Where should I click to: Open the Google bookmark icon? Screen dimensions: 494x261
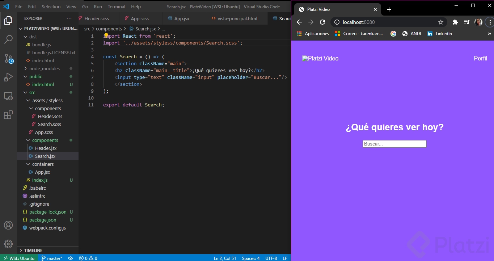pos(393,34)
